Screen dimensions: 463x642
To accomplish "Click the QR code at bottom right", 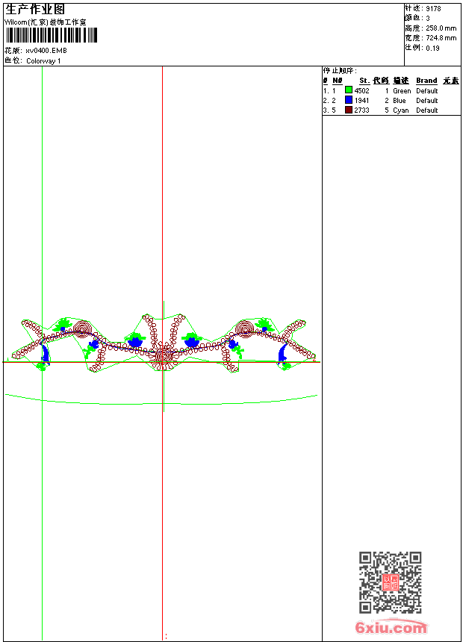I will click(x=391, y=582).
